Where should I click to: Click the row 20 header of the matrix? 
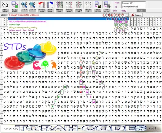[2, 121]
